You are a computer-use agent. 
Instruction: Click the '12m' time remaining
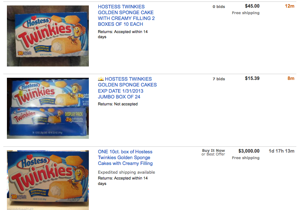(x=289, y=6)
